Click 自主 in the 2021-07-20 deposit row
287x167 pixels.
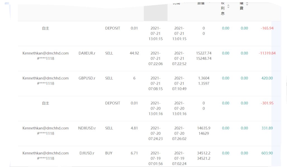46,103
